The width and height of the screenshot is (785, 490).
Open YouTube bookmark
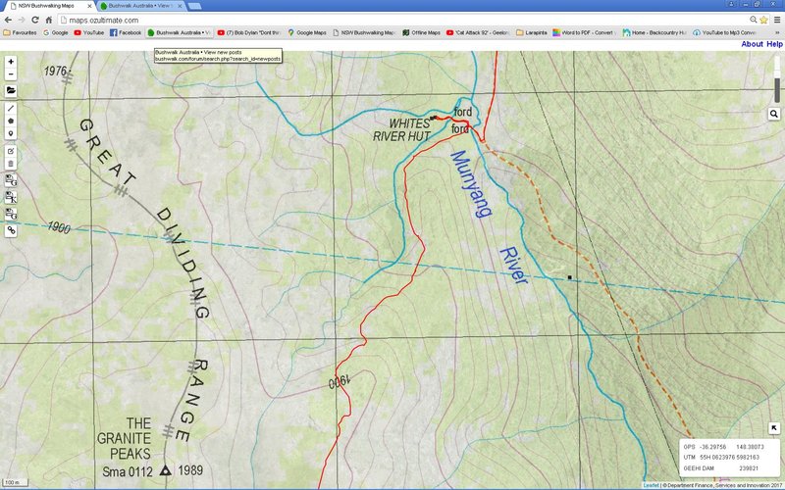pyautogui.click(x=89, y=32)
